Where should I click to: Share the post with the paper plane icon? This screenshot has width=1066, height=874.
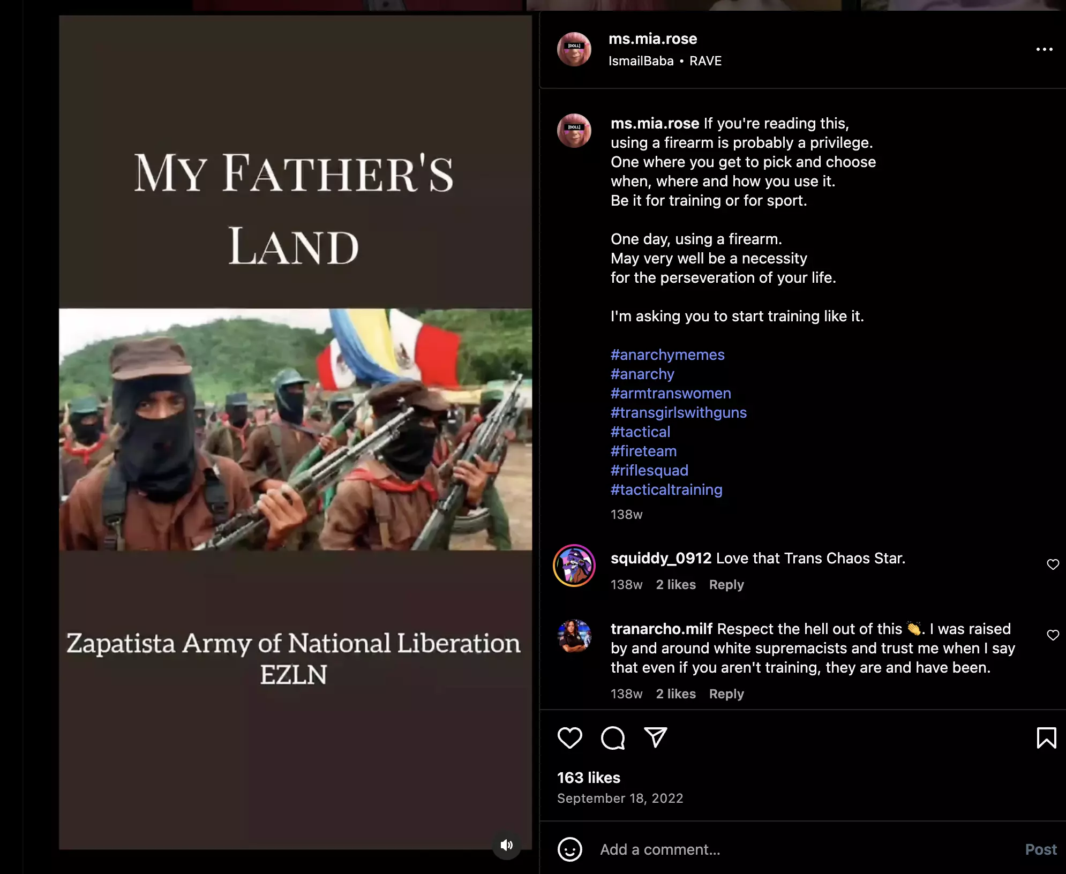pyautogui.click(x=656, y=737)
